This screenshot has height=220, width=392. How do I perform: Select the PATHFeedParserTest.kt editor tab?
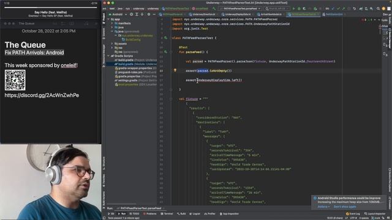pos(304,15)
